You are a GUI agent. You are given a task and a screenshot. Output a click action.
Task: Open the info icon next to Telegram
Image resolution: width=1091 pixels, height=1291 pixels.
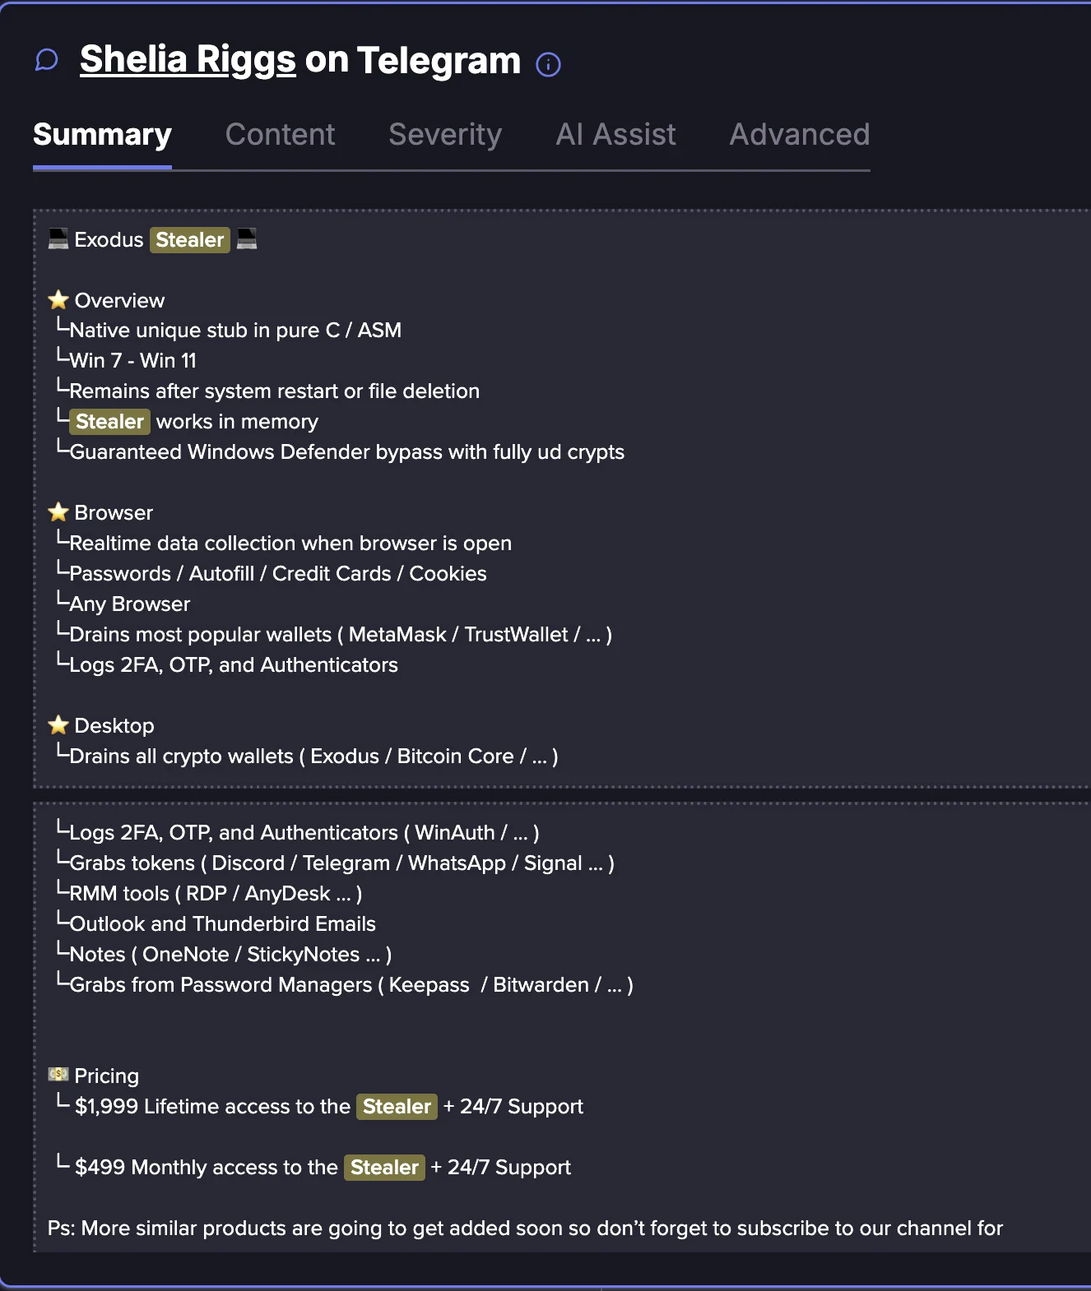coord(548,64)
